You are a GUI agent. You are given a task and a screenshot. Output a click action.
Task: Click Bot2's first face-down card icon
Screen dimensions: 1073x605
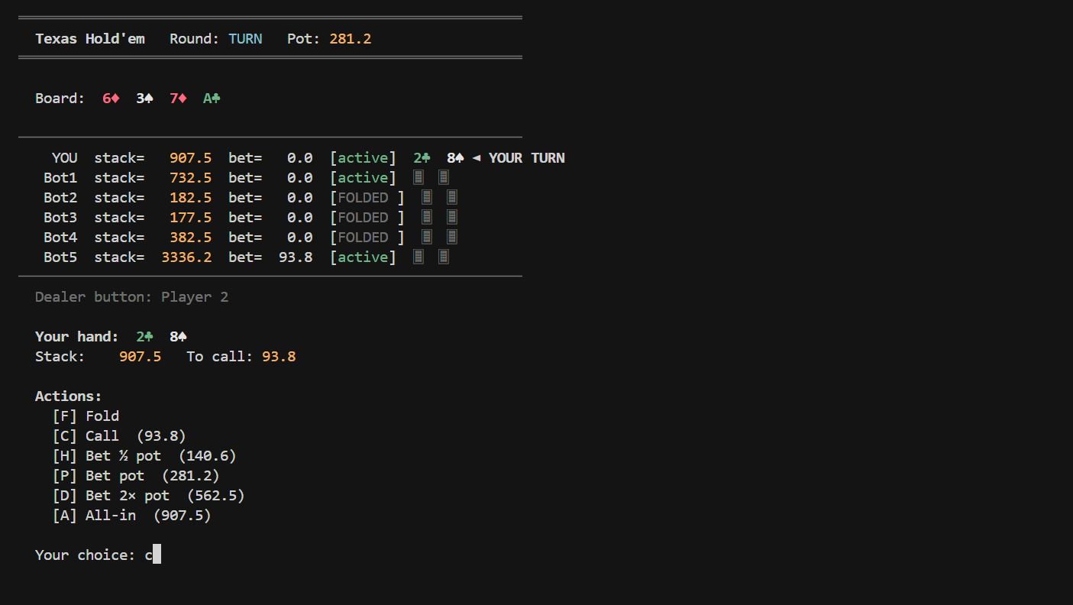pyautogui.click(x=427, y=198)
